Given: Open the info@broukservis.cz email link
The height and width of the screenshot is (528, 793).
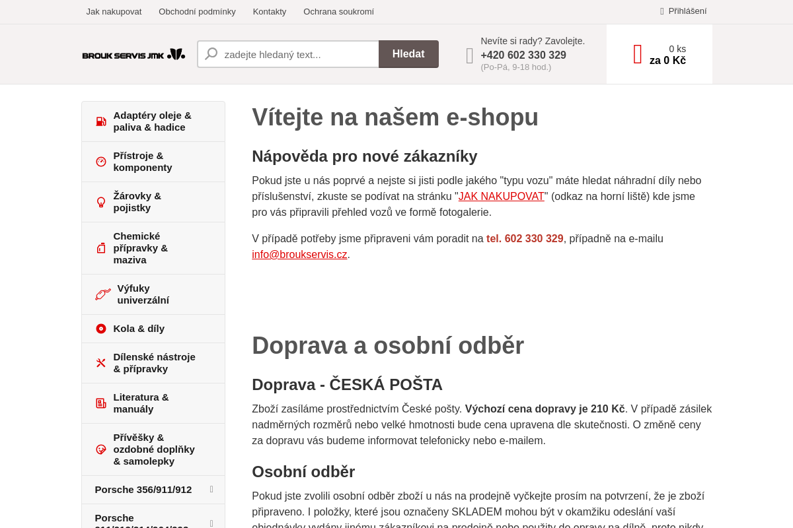Looking at the screenshot, I should tap(299, 254).
